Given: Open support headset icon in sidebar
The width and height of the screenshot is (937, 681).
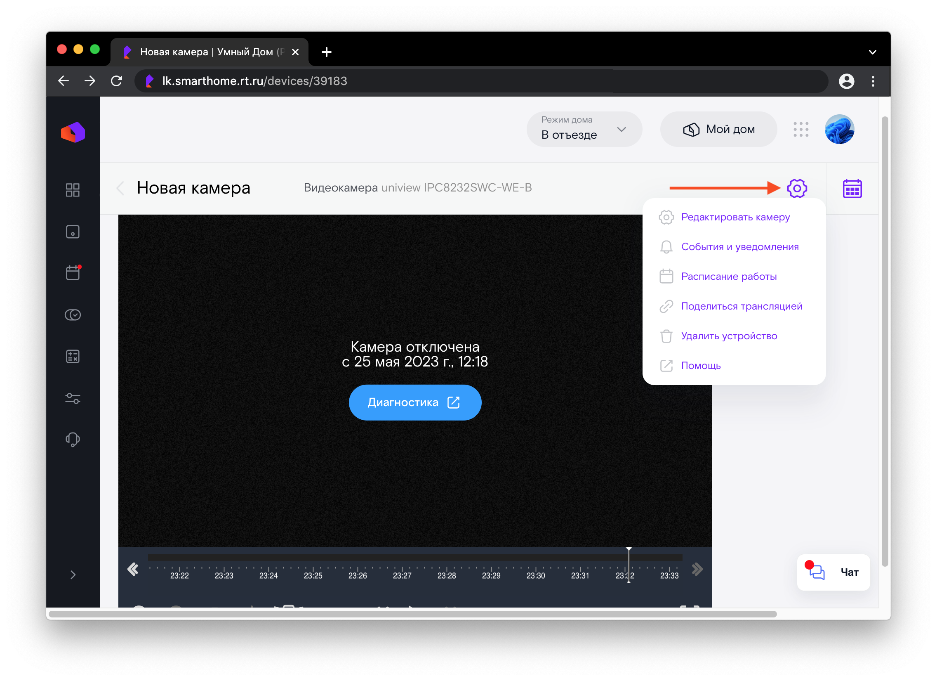Looking at the screenshot, I should 73,439.
